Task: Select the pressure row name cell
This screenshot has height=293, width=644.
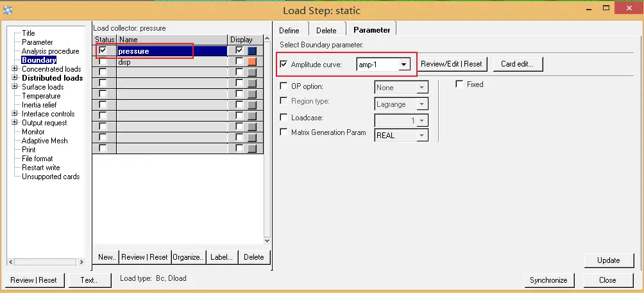Action: [x=172, y=51]
